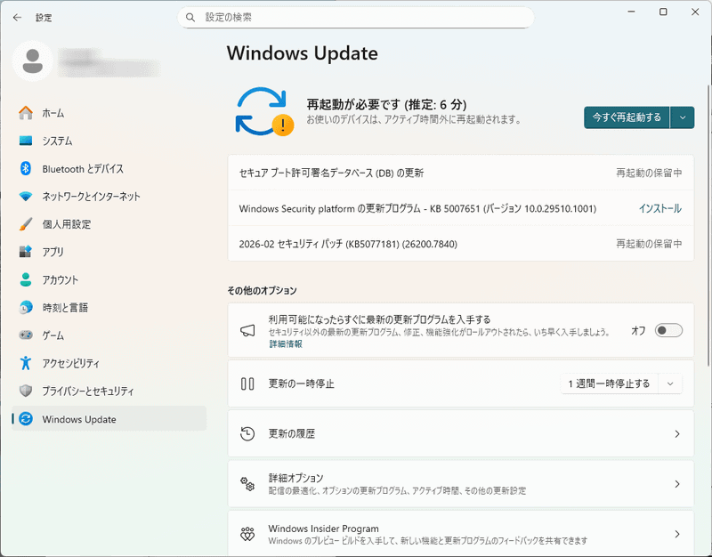
Task: Click the network Wi-Fi icon
Action: [x=26, y=196]
